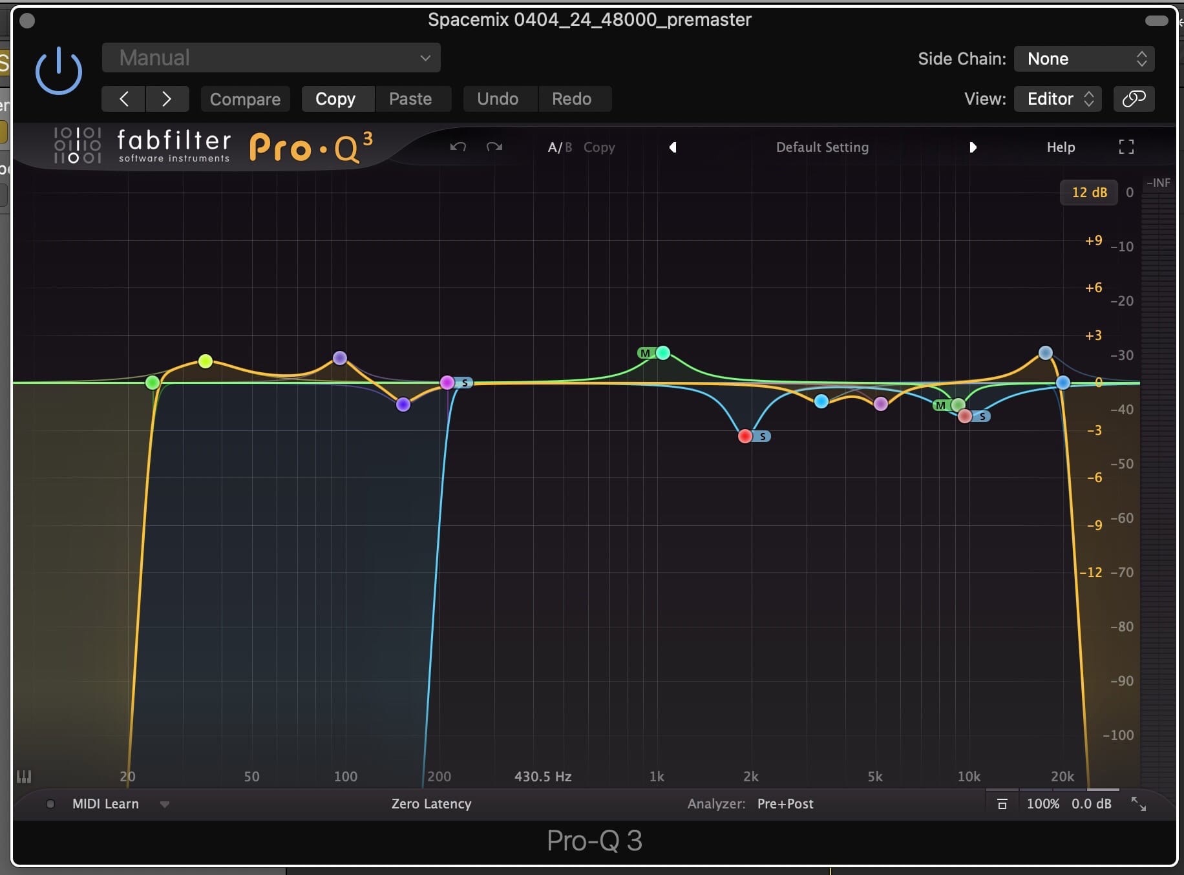This screenshot has height=875, width=1184.
Task: Click the M badge near 8k
Action: pyautogui.click(x=940, y=405)
